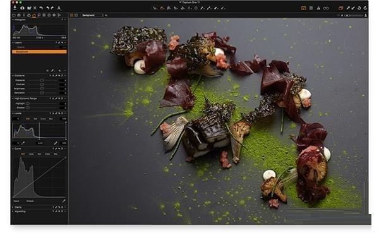This screenshot has height=240, width=379.
Task: Click the viewer zoom slider at top right
Action: pyautogui.click(x=354, y=15)
